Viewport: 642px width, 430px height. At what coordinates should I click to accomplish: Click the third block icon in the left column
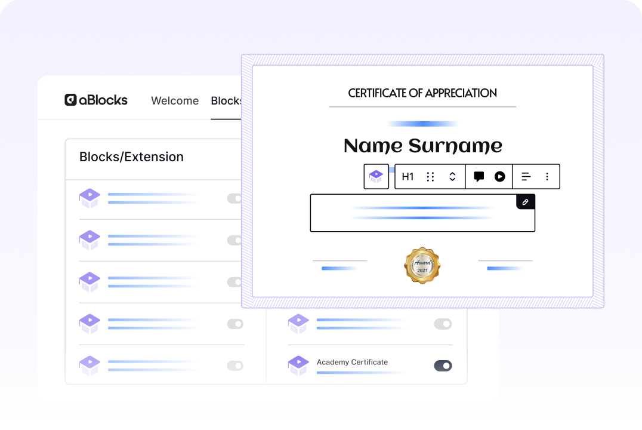[x=89, y=282]
